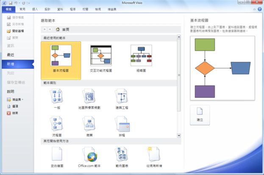Image resolution: width=264 pixels, height=175 pixels.
Task: Click the template list scrollbar down arrow
Action: [179, 136]
